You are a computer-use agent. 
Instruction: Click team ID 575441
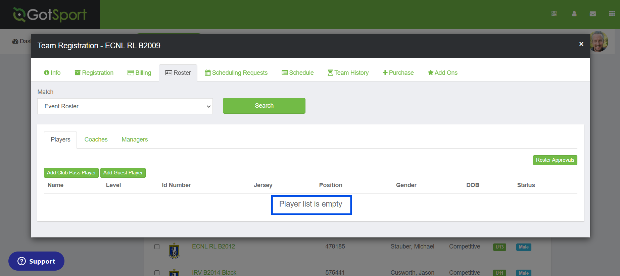tap(335, 273)
